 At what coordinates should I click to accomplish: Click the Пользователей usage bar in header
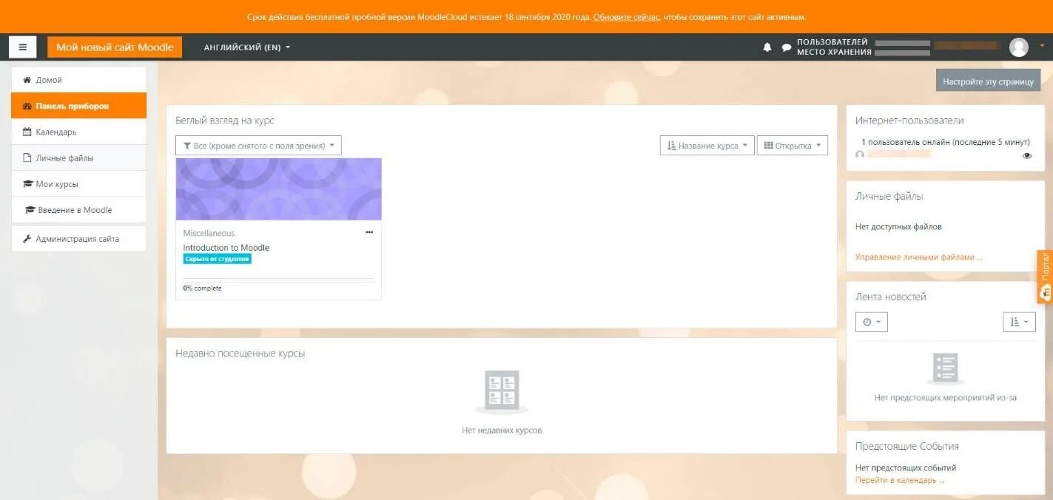[902, 43]
